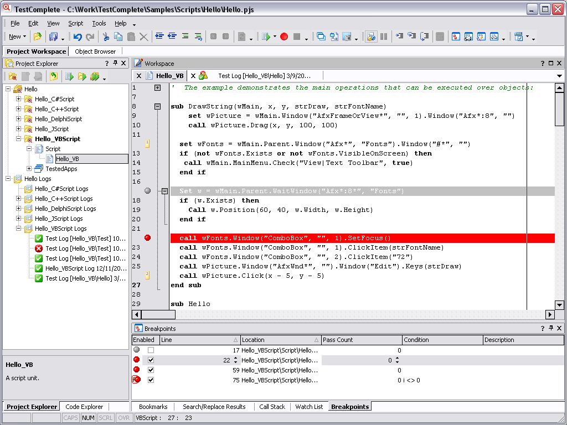Click the Run Project Suite icon in Project Explorer
567x425 pixels.
(95, 76)
